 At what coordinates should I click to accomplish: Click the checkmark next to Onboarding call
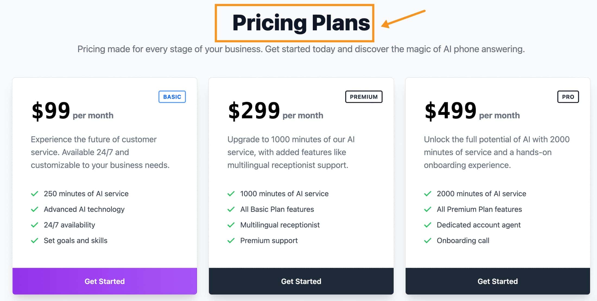(428, 241)
